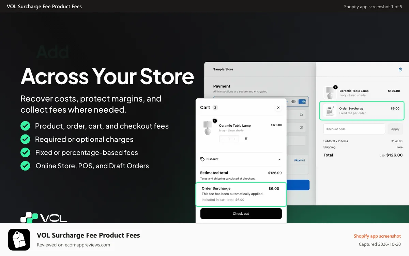This screenshot has height=256, width=409.
Task: Click the card brand icons in the payment box
Action: coord(297,101)
